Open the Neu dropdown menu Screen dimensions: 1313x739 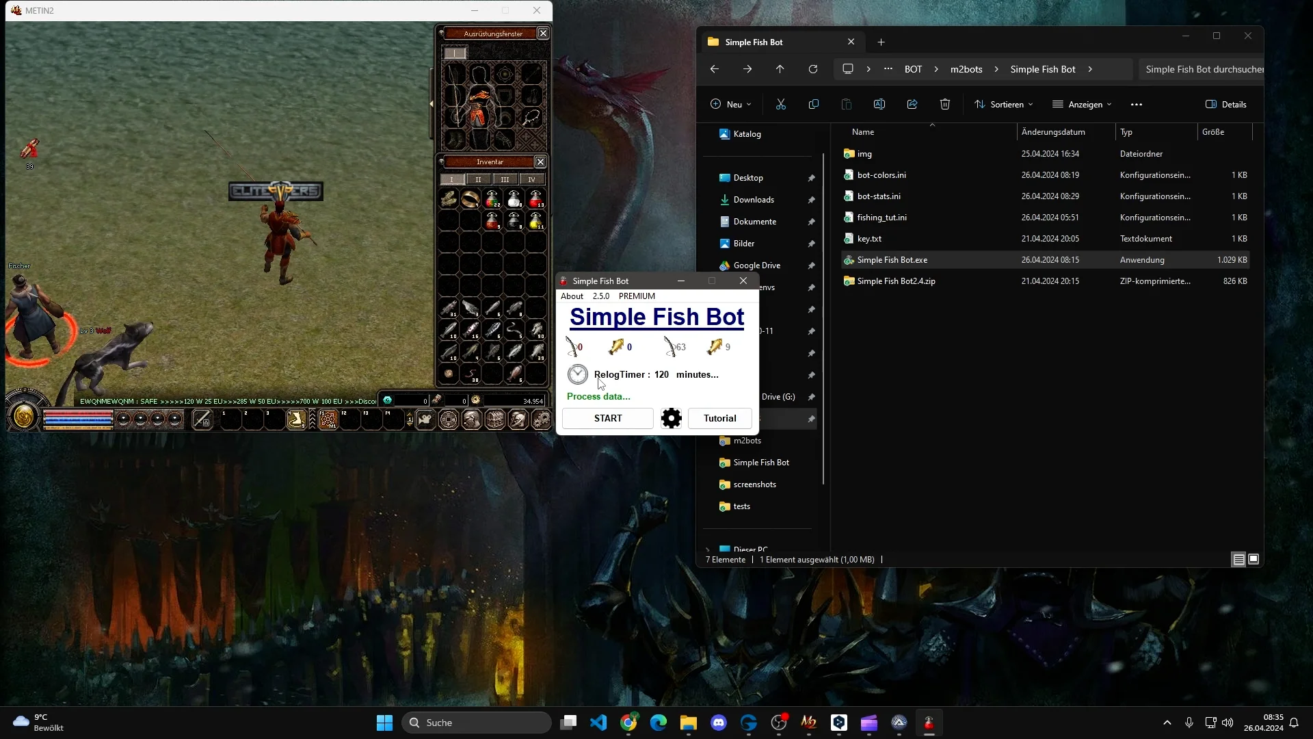[x=731, y=104]
